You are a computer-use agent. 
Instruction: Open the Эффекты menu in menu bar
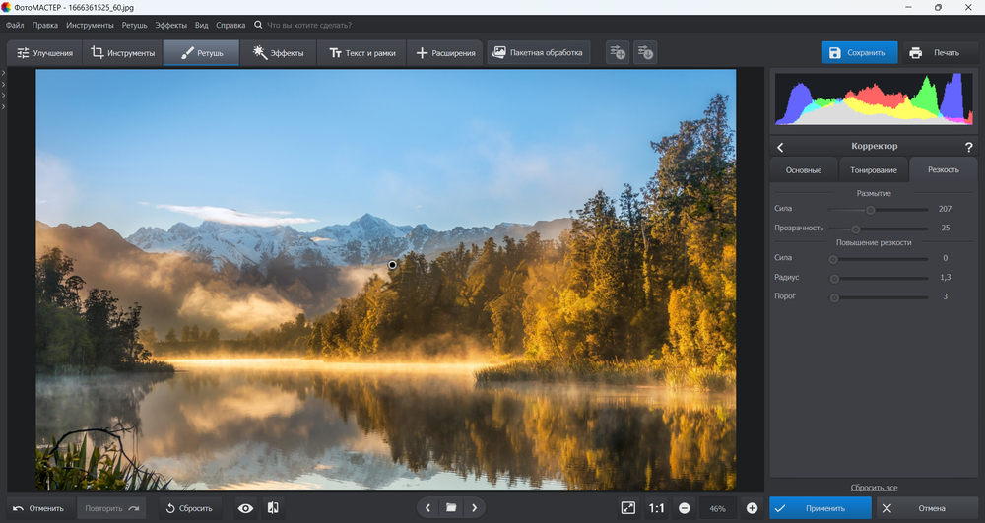171,24
